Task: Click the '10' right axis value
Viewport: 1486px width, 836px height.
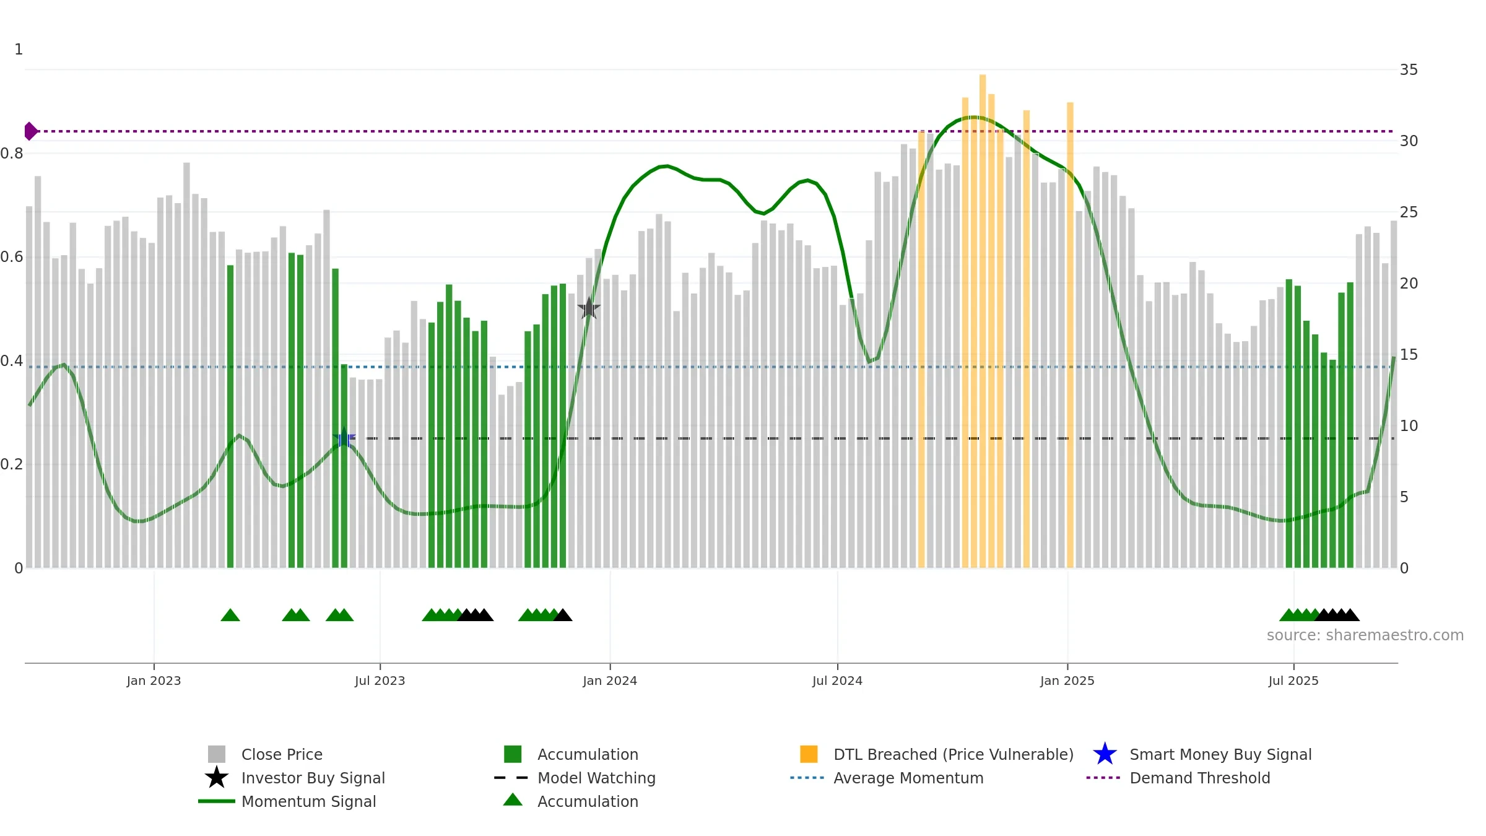Action: [x=1409, y=425]
